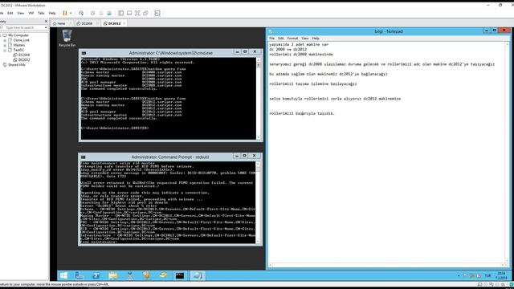Select Shared VMs in library
This screenshot has width=514, height=289.
click(16, 65)
